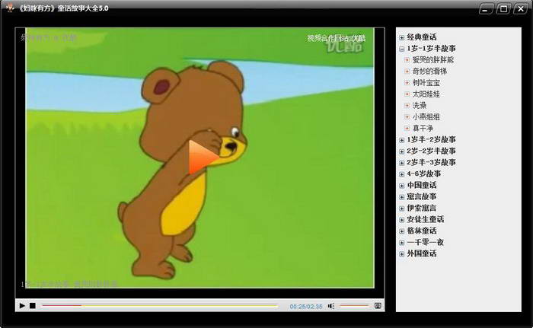Expand the 2岁半-3岁故事 plus icon
This screenshot has width=533, height=328.
pos(401,163)
